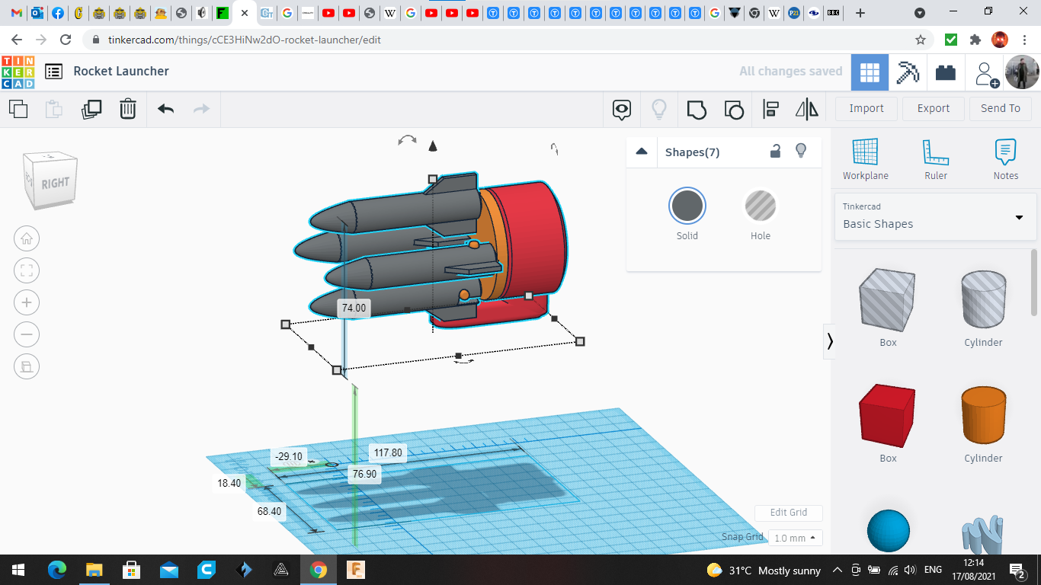Open the Align tool
1041x585 pixels.
770,109
